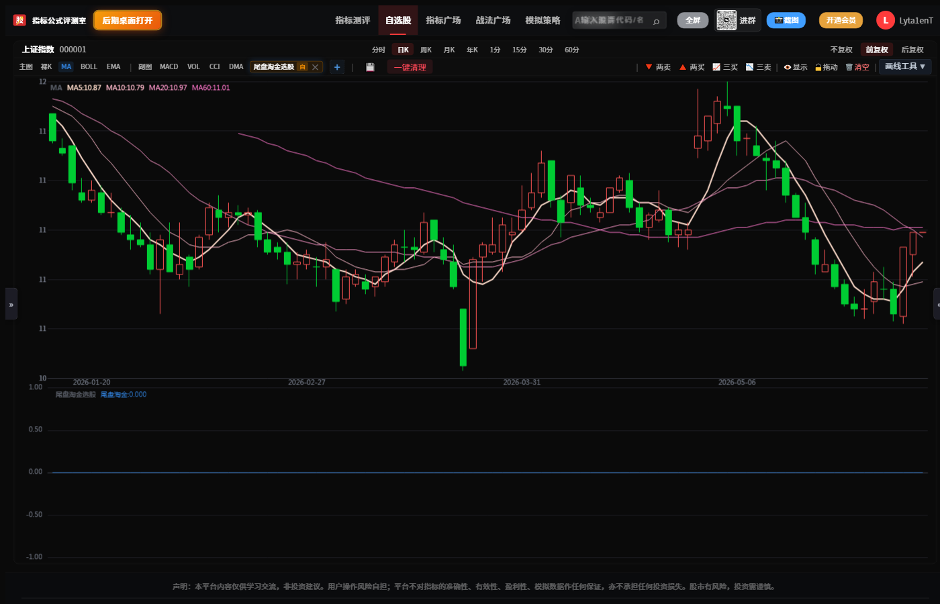Viewport: 940px width, 604px height.
Task: Select the 年K period
Action: point(472,50)
